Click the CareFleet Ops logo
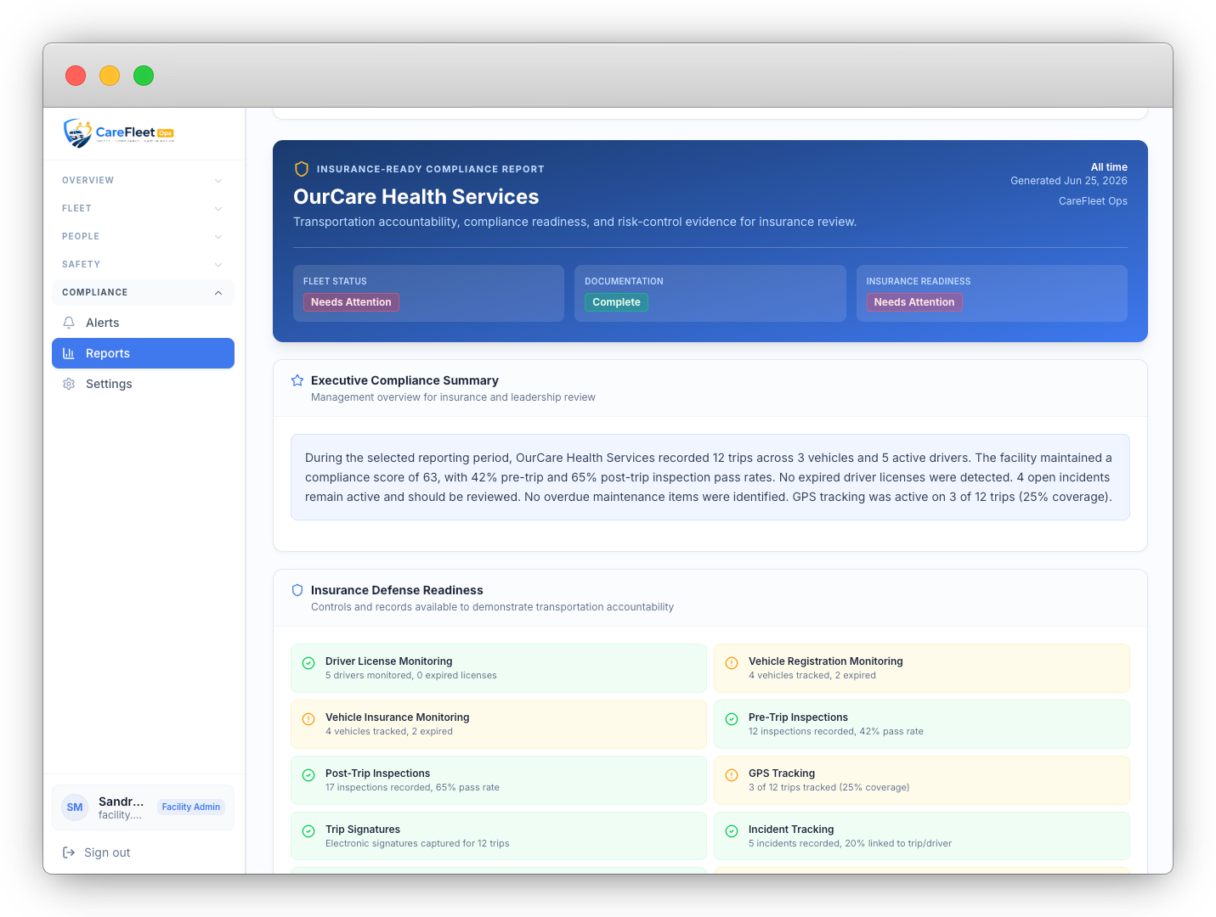Image resolution: width=1216 pixels, height=917 pixels. coord(118,133)
